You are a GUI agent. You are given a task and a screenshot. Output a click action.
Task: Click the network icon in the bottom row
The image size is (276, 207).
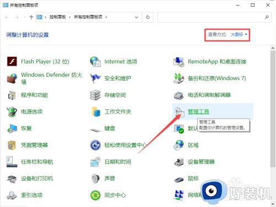(x=179, y=195)
